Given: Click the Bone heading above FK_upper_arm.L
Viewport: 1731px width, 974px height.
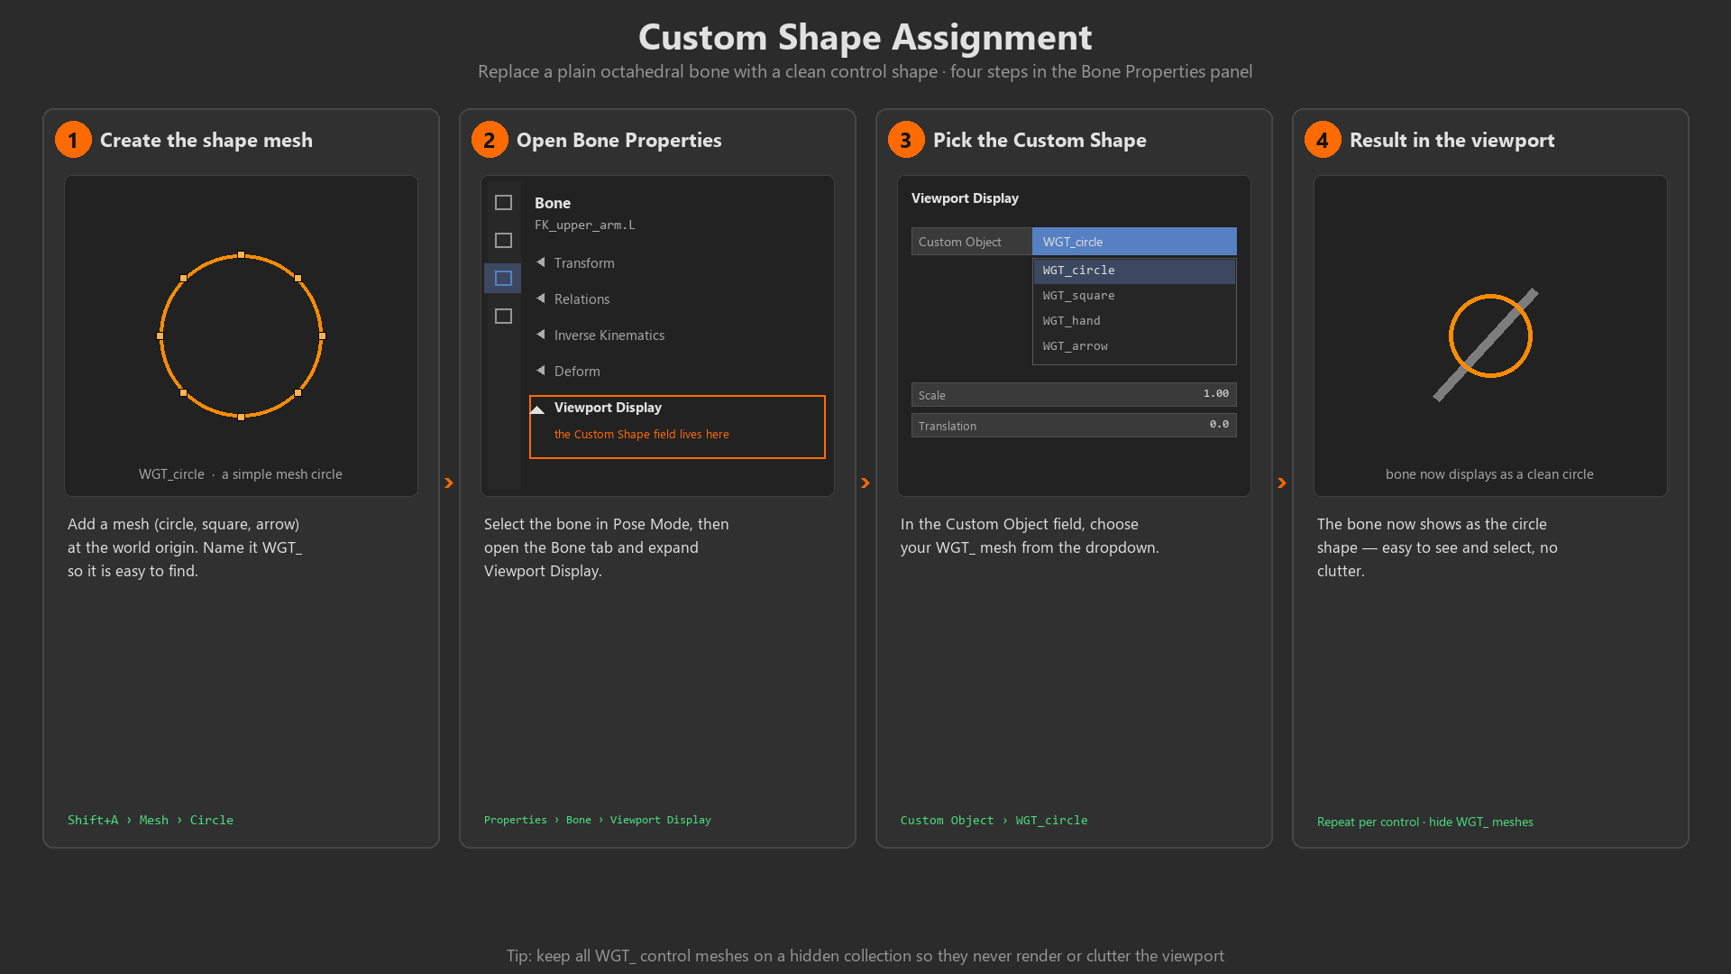Looking at the screenshot, I should [553, 203].
